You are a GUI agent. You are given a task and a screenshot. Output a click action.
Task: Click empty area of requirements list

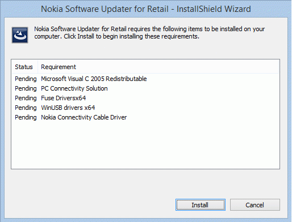[145, 146]
